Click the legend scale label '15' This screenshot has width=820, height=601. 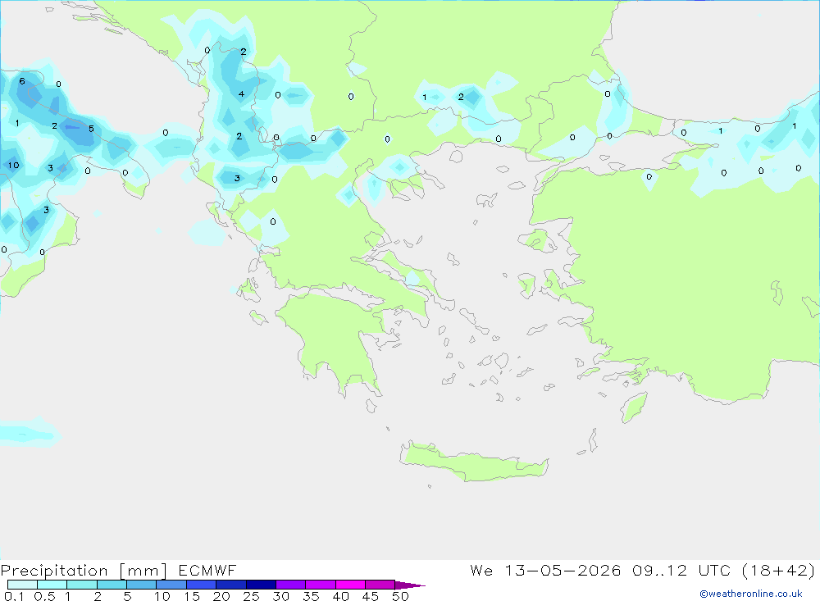[192, 596]
